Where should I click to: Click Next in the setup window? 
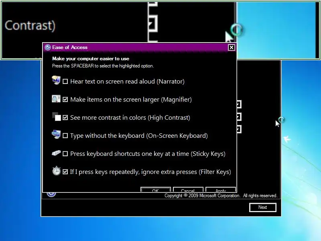coord(263,207)
